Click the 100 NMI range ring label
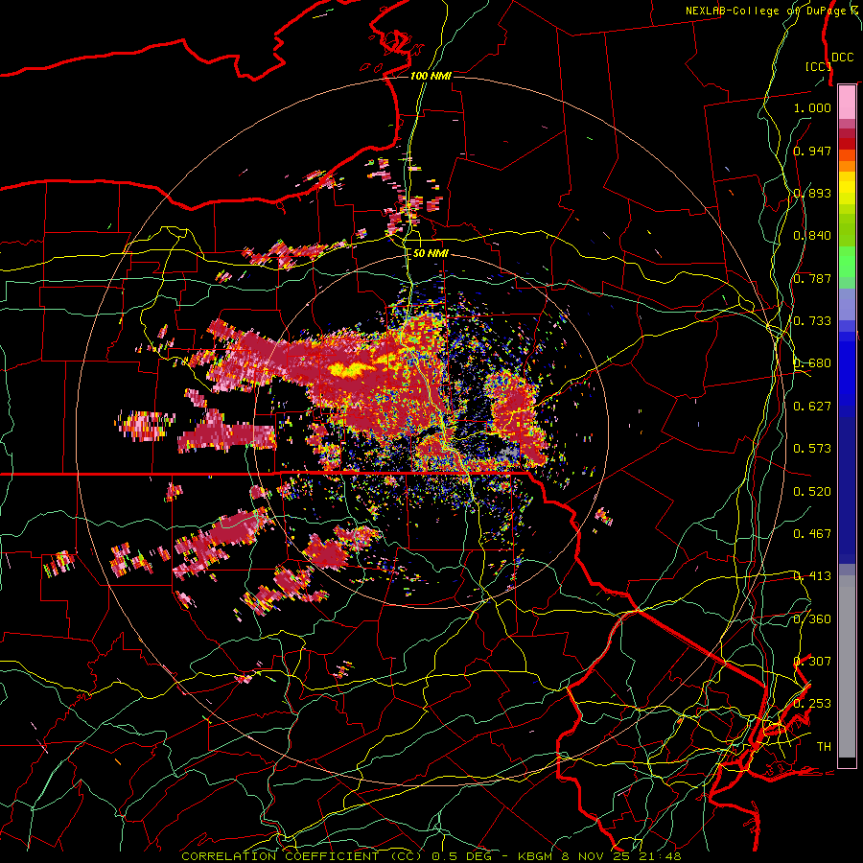 click(431, 76)
